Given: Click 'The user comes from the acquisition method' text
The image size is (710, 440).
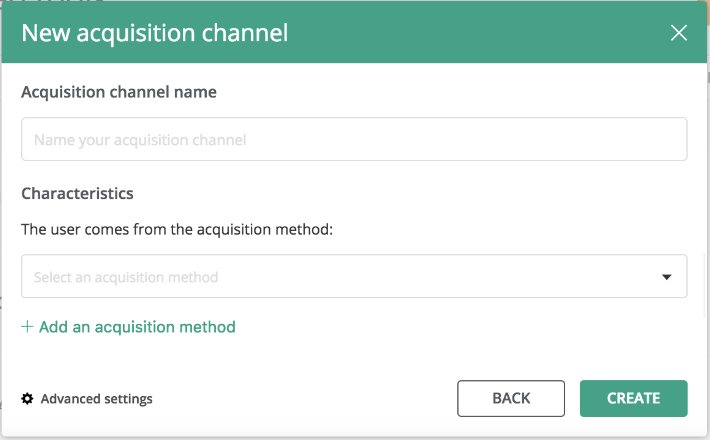Looking at the screenshot, I should tap(177, 229).
